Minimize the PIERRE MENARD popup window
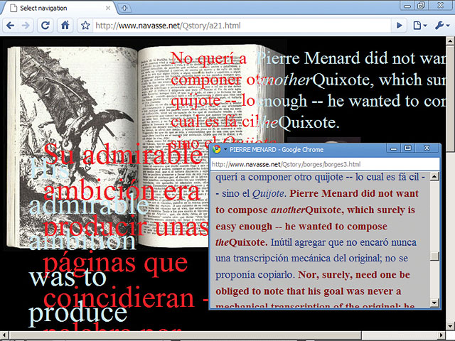Viewport: 455px width, 341px height. click(x=393, y=148)
